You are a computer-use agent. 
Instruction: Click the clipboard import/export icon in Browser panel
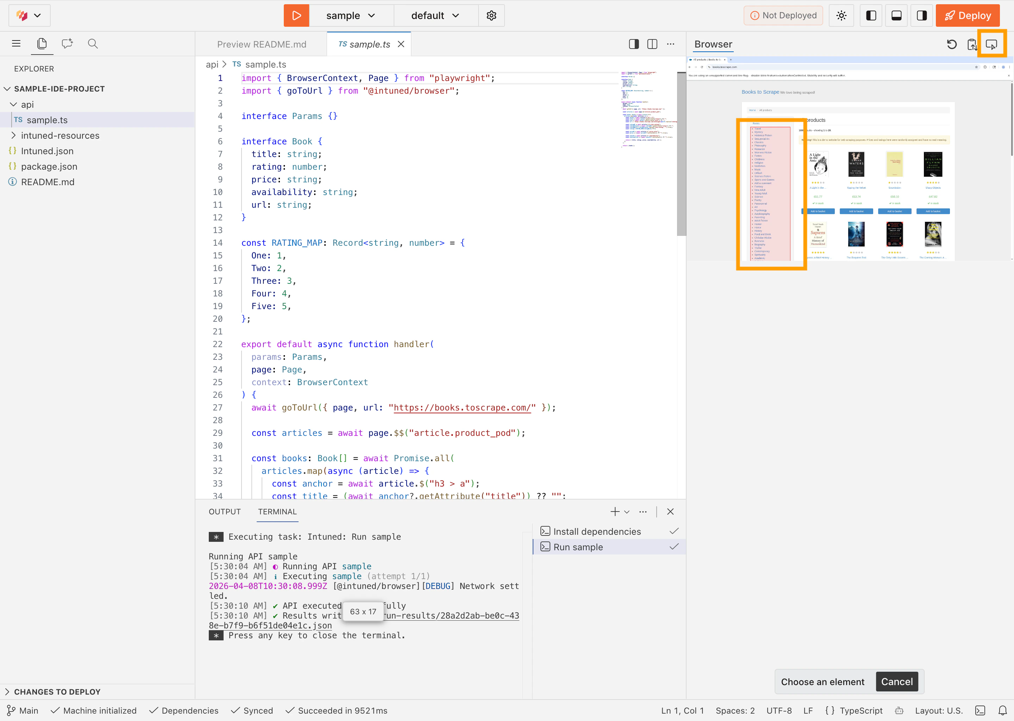pos(971,44)
